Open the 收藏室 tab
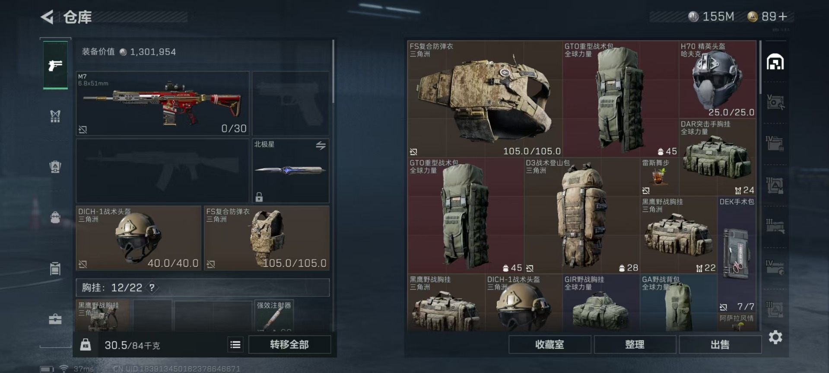829x373 pixels. point(549,344)
